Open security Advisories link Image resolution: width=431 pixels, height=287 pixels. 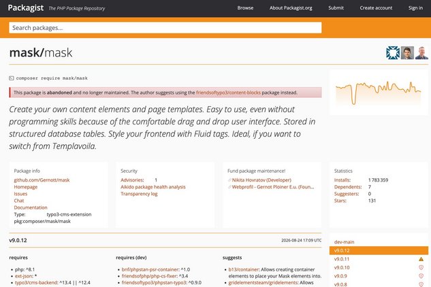(132, 180)
